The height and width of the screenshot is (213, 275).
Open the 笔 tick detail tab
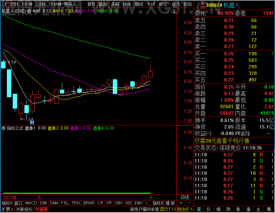click(199, 209)
